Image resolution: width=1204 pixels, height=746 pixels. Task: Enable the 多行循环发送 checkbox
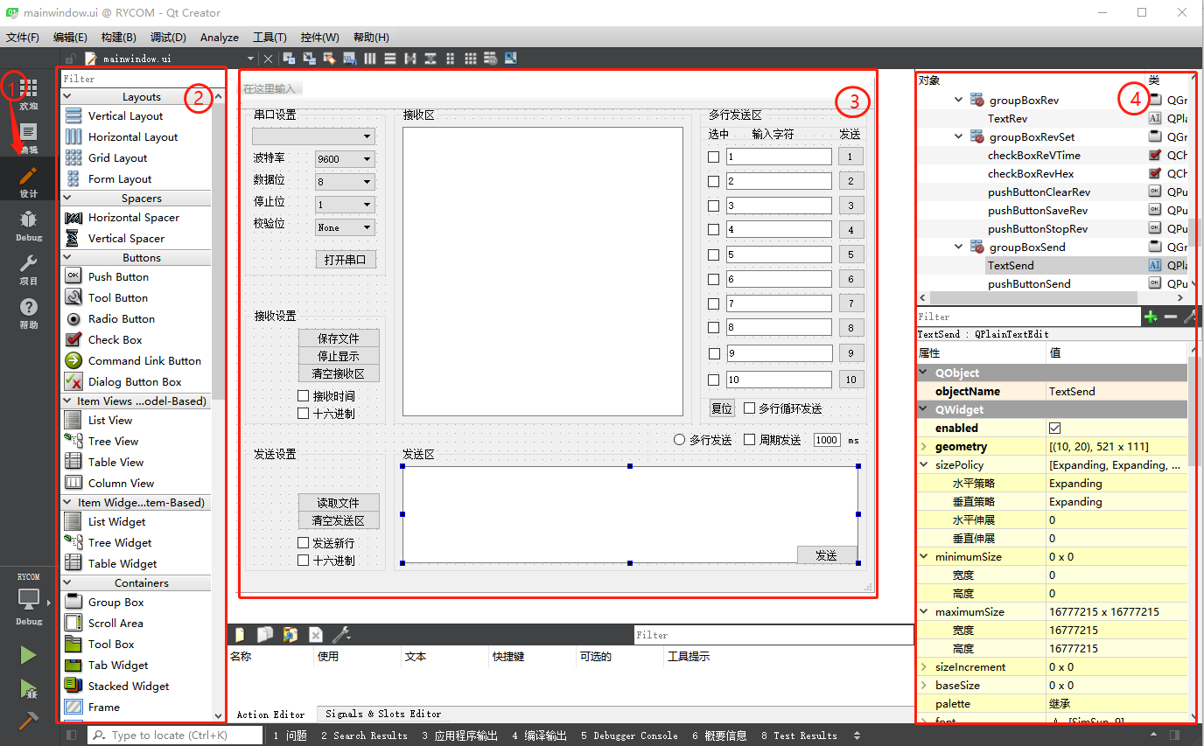750,408
